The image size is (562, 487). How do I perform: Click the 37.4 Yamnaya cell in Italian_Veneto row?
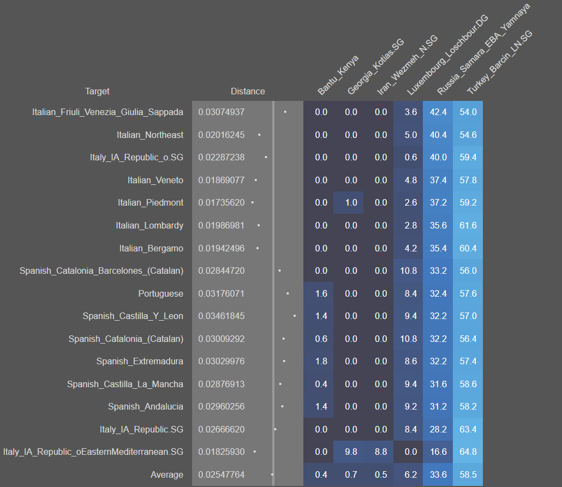438,180
